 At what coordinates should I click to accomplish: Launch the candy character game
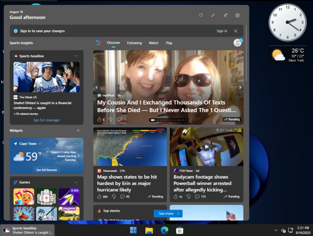[24, 197]
